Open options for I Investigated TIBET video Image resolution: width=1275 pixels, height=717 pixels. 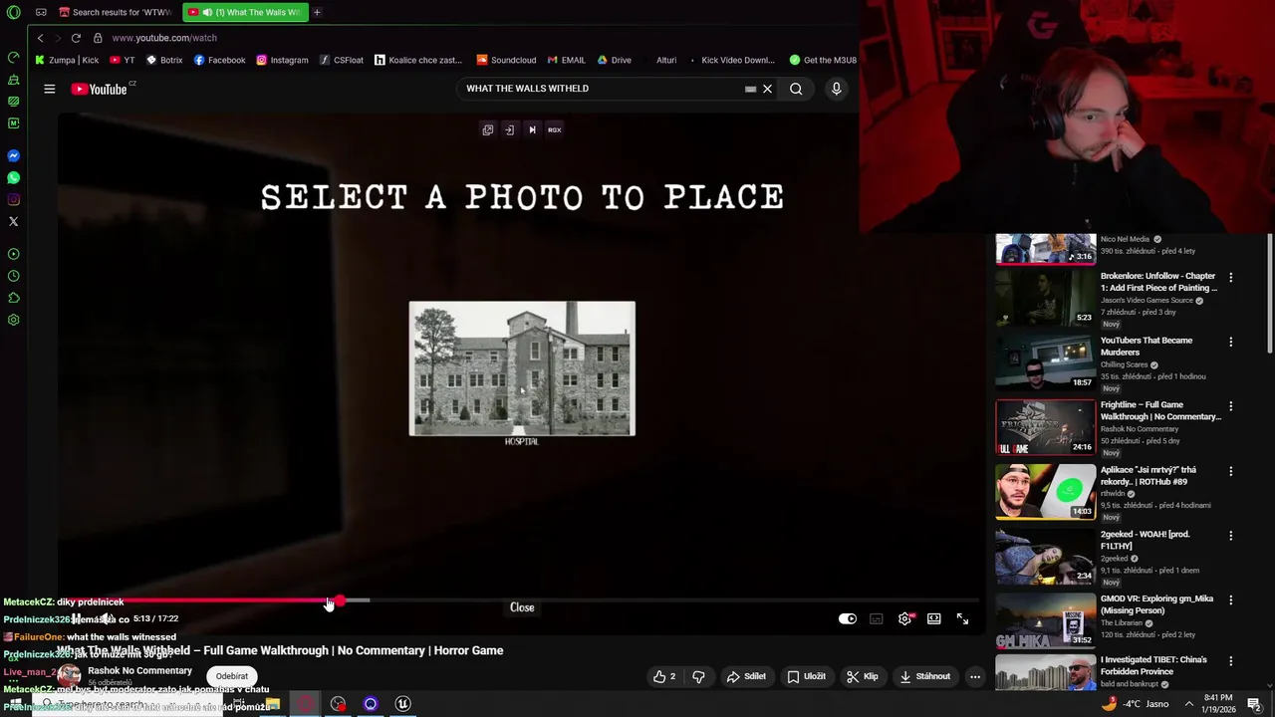pyautogui.click(x=1230, y=660)
